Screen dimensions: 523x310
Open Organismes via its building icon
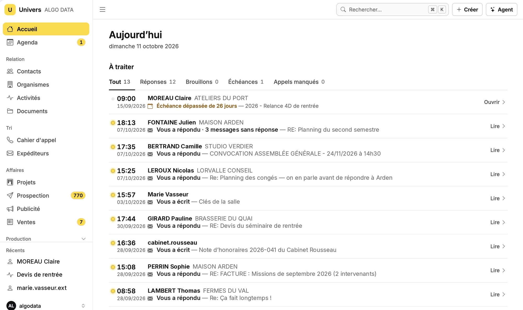pos(10,84)
